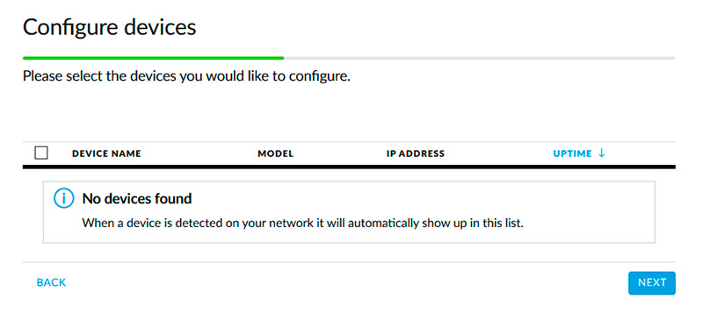Sort devices by IP ADDRESS header
This screenshot has width=703, height=320.
(416, 153)
